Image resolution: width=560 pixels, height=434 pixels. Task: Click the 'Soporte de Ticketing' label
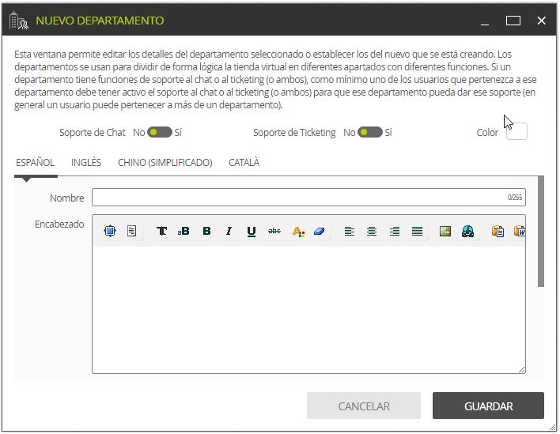[294, 132]
